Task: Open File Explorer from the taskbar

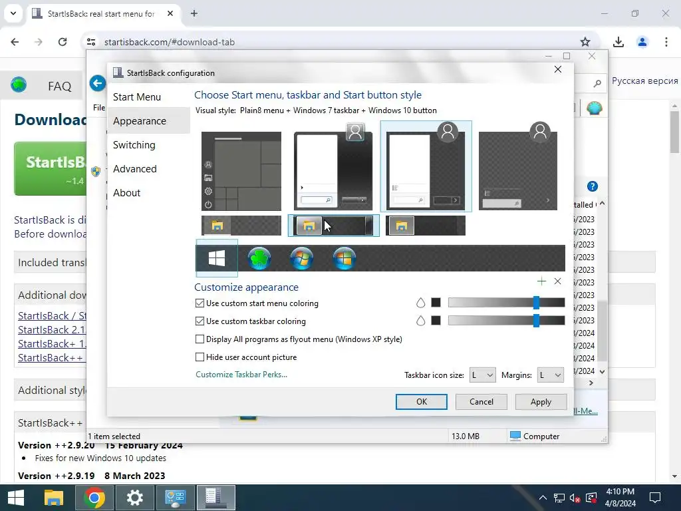Action: [x=54, y=498]
